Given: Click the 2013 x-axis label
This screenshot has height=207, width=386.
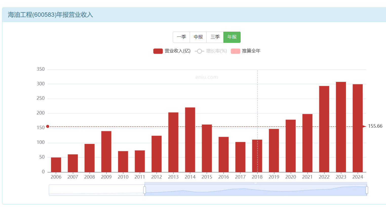Looking at the screenshot, I should point(173,177).
